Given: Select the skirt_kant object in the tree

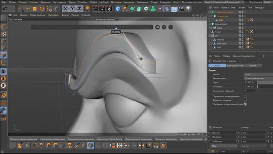Looking at the screenshot, I should 221,43.
